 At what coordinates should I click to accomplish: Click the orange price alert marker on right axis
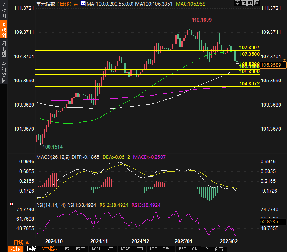point(285,59)
